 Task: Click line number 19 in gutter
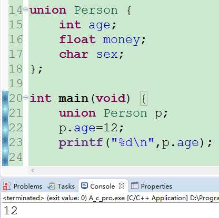16,84
